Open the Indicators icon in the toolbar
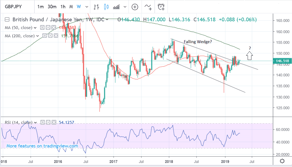Image resolution: width=292 pixels, height=167 pixels. tap(148, 7)
